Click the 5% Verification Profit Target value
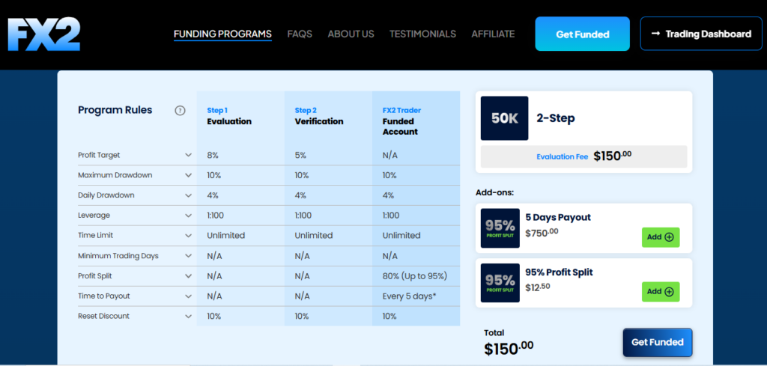This screenshot has width=767, height=366. [300, 156]
